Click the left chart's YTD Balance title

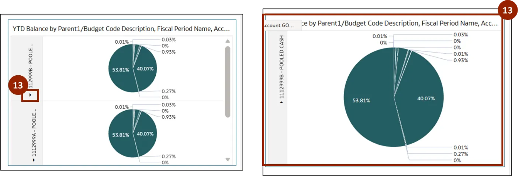[121, 28]
